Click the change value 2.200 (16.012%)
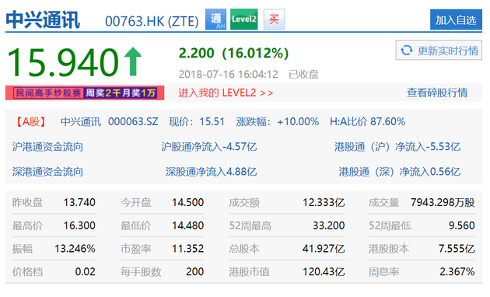 point(233,53)
